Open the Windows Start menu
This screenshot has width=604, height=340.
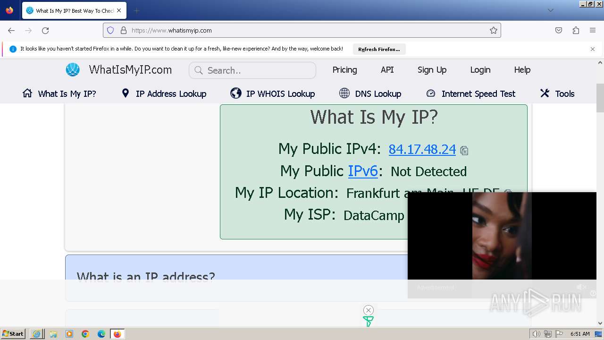coord(13,334)
